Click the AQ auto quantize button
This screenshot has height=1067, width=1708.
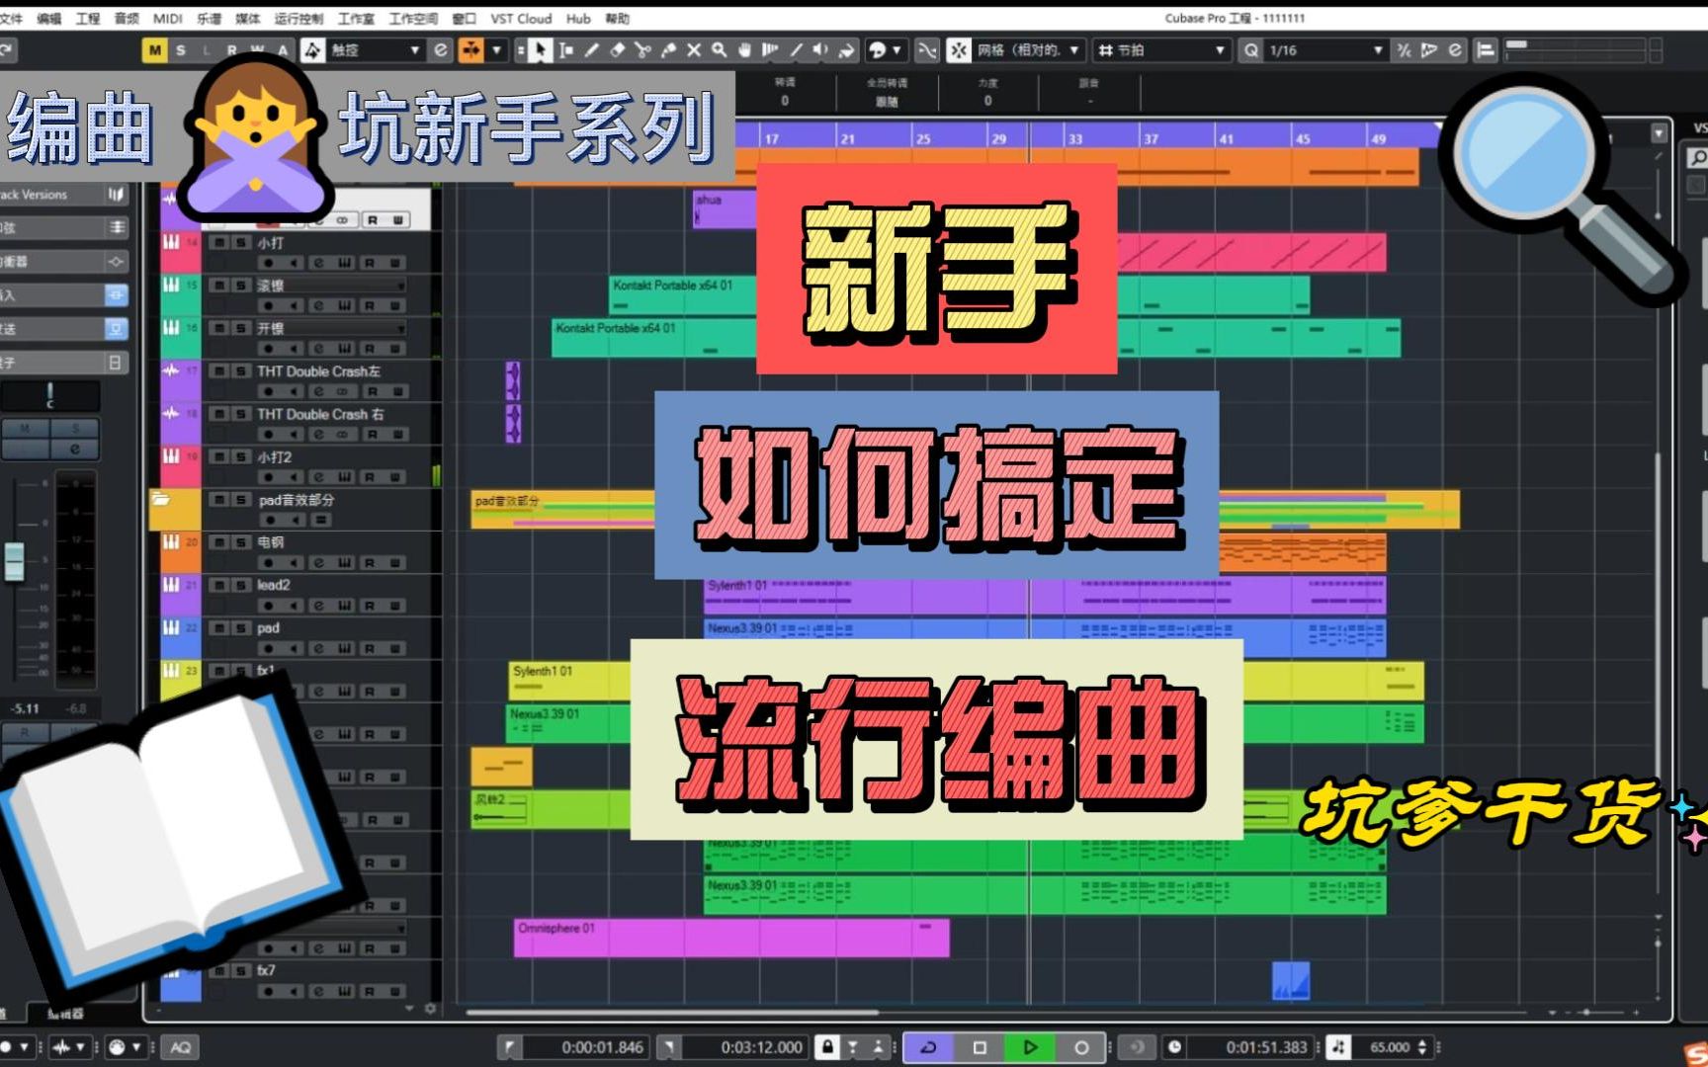coord(180,1047)
